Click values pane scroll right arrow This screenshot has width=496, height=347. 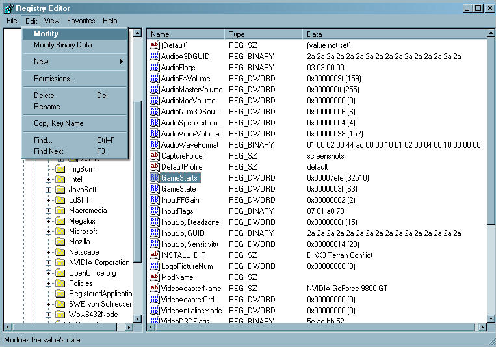482,327
